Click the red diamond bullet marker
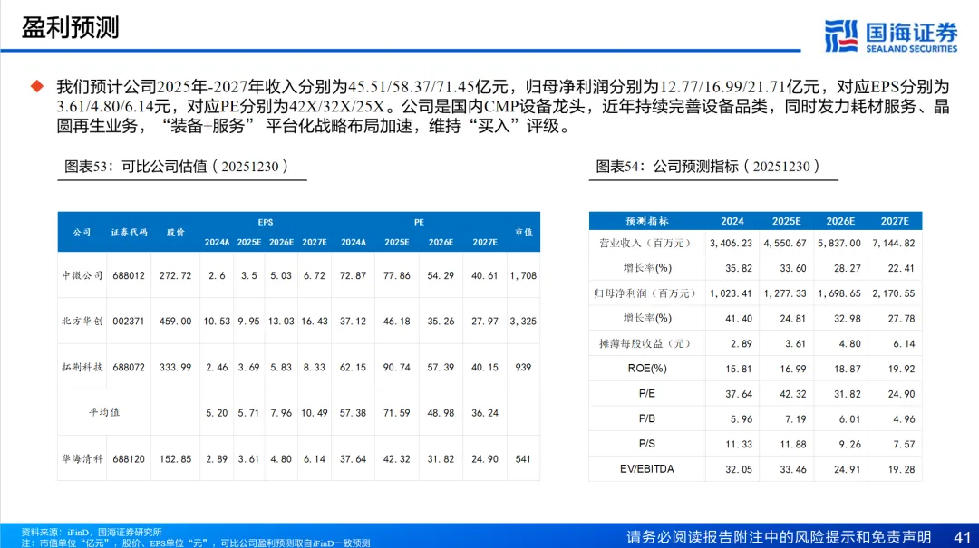 [x=37, y=87]
